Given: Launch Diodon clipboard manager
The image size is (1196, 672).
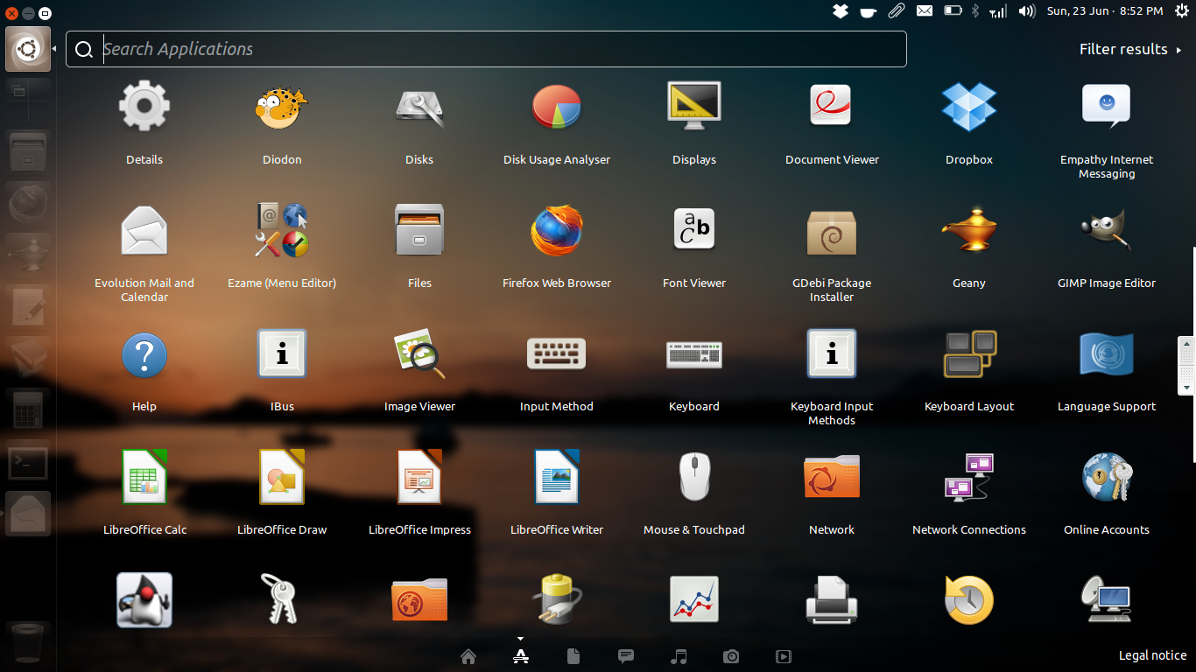Looking at the screenshot, I should click(x=282, y=107).
